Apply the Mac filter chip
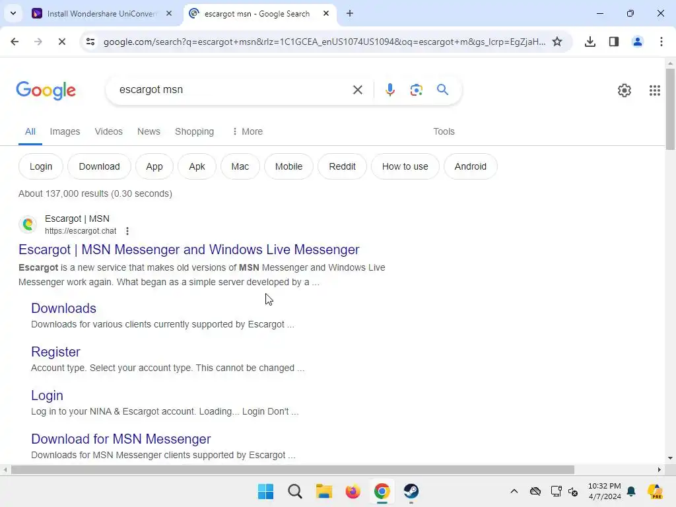The width and height of the screenshot is (676, 507). [x=240, y=166]
